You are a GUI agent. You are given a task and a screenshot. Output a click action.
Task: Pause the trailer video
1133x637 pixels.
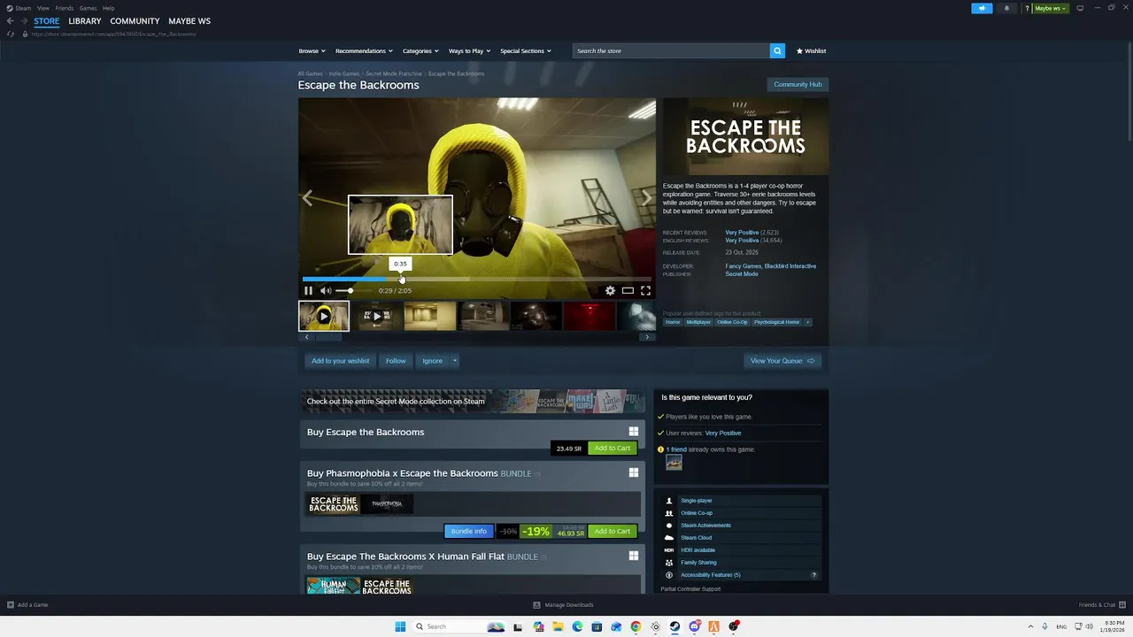[x=308, y=290]
